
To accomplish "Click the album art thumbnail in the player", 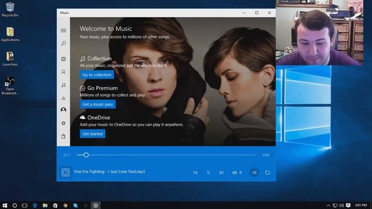I will pos(66,172).
